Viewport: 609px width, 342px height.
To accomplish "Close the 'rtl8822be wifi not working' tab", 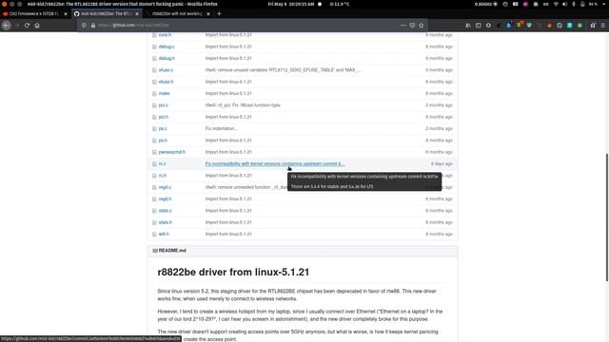I will point(208,13).
